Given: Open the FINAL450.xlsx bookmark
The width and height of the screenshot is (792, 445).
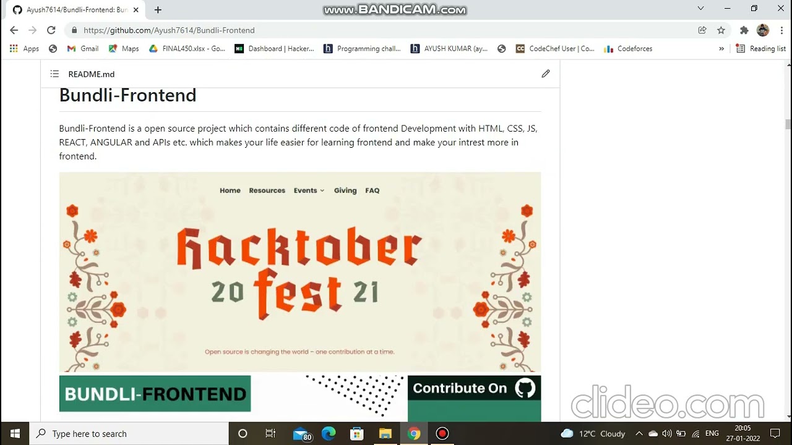Looking at the screenshot, I should point(187,48).
